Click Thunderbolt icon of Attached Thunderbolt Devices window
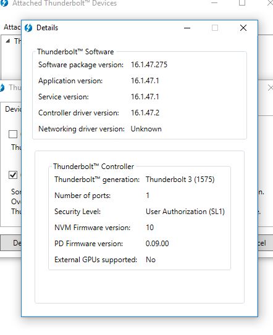The width and height of the screenshot is (273, 335). pyautogui.click(x=4, y=3)
